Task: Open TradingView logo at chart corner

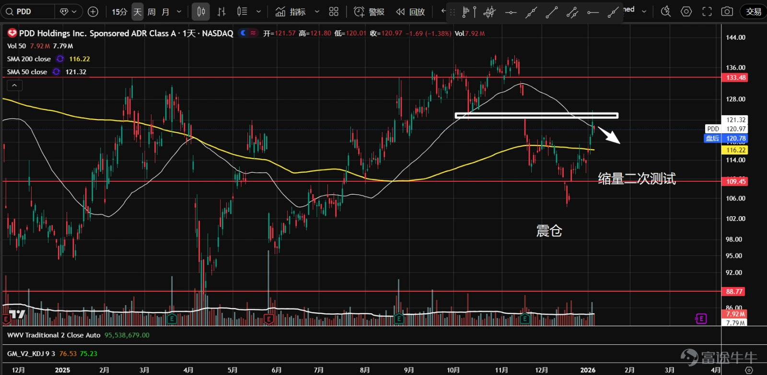Action: coord(17,314)
